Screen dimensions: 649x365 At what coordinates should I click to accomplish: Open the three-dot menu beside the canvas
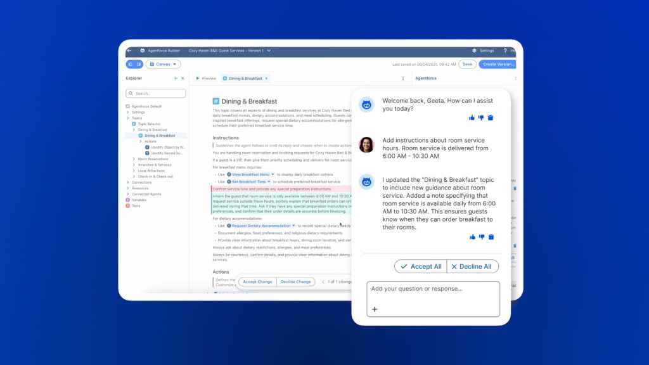click(402, 78)
